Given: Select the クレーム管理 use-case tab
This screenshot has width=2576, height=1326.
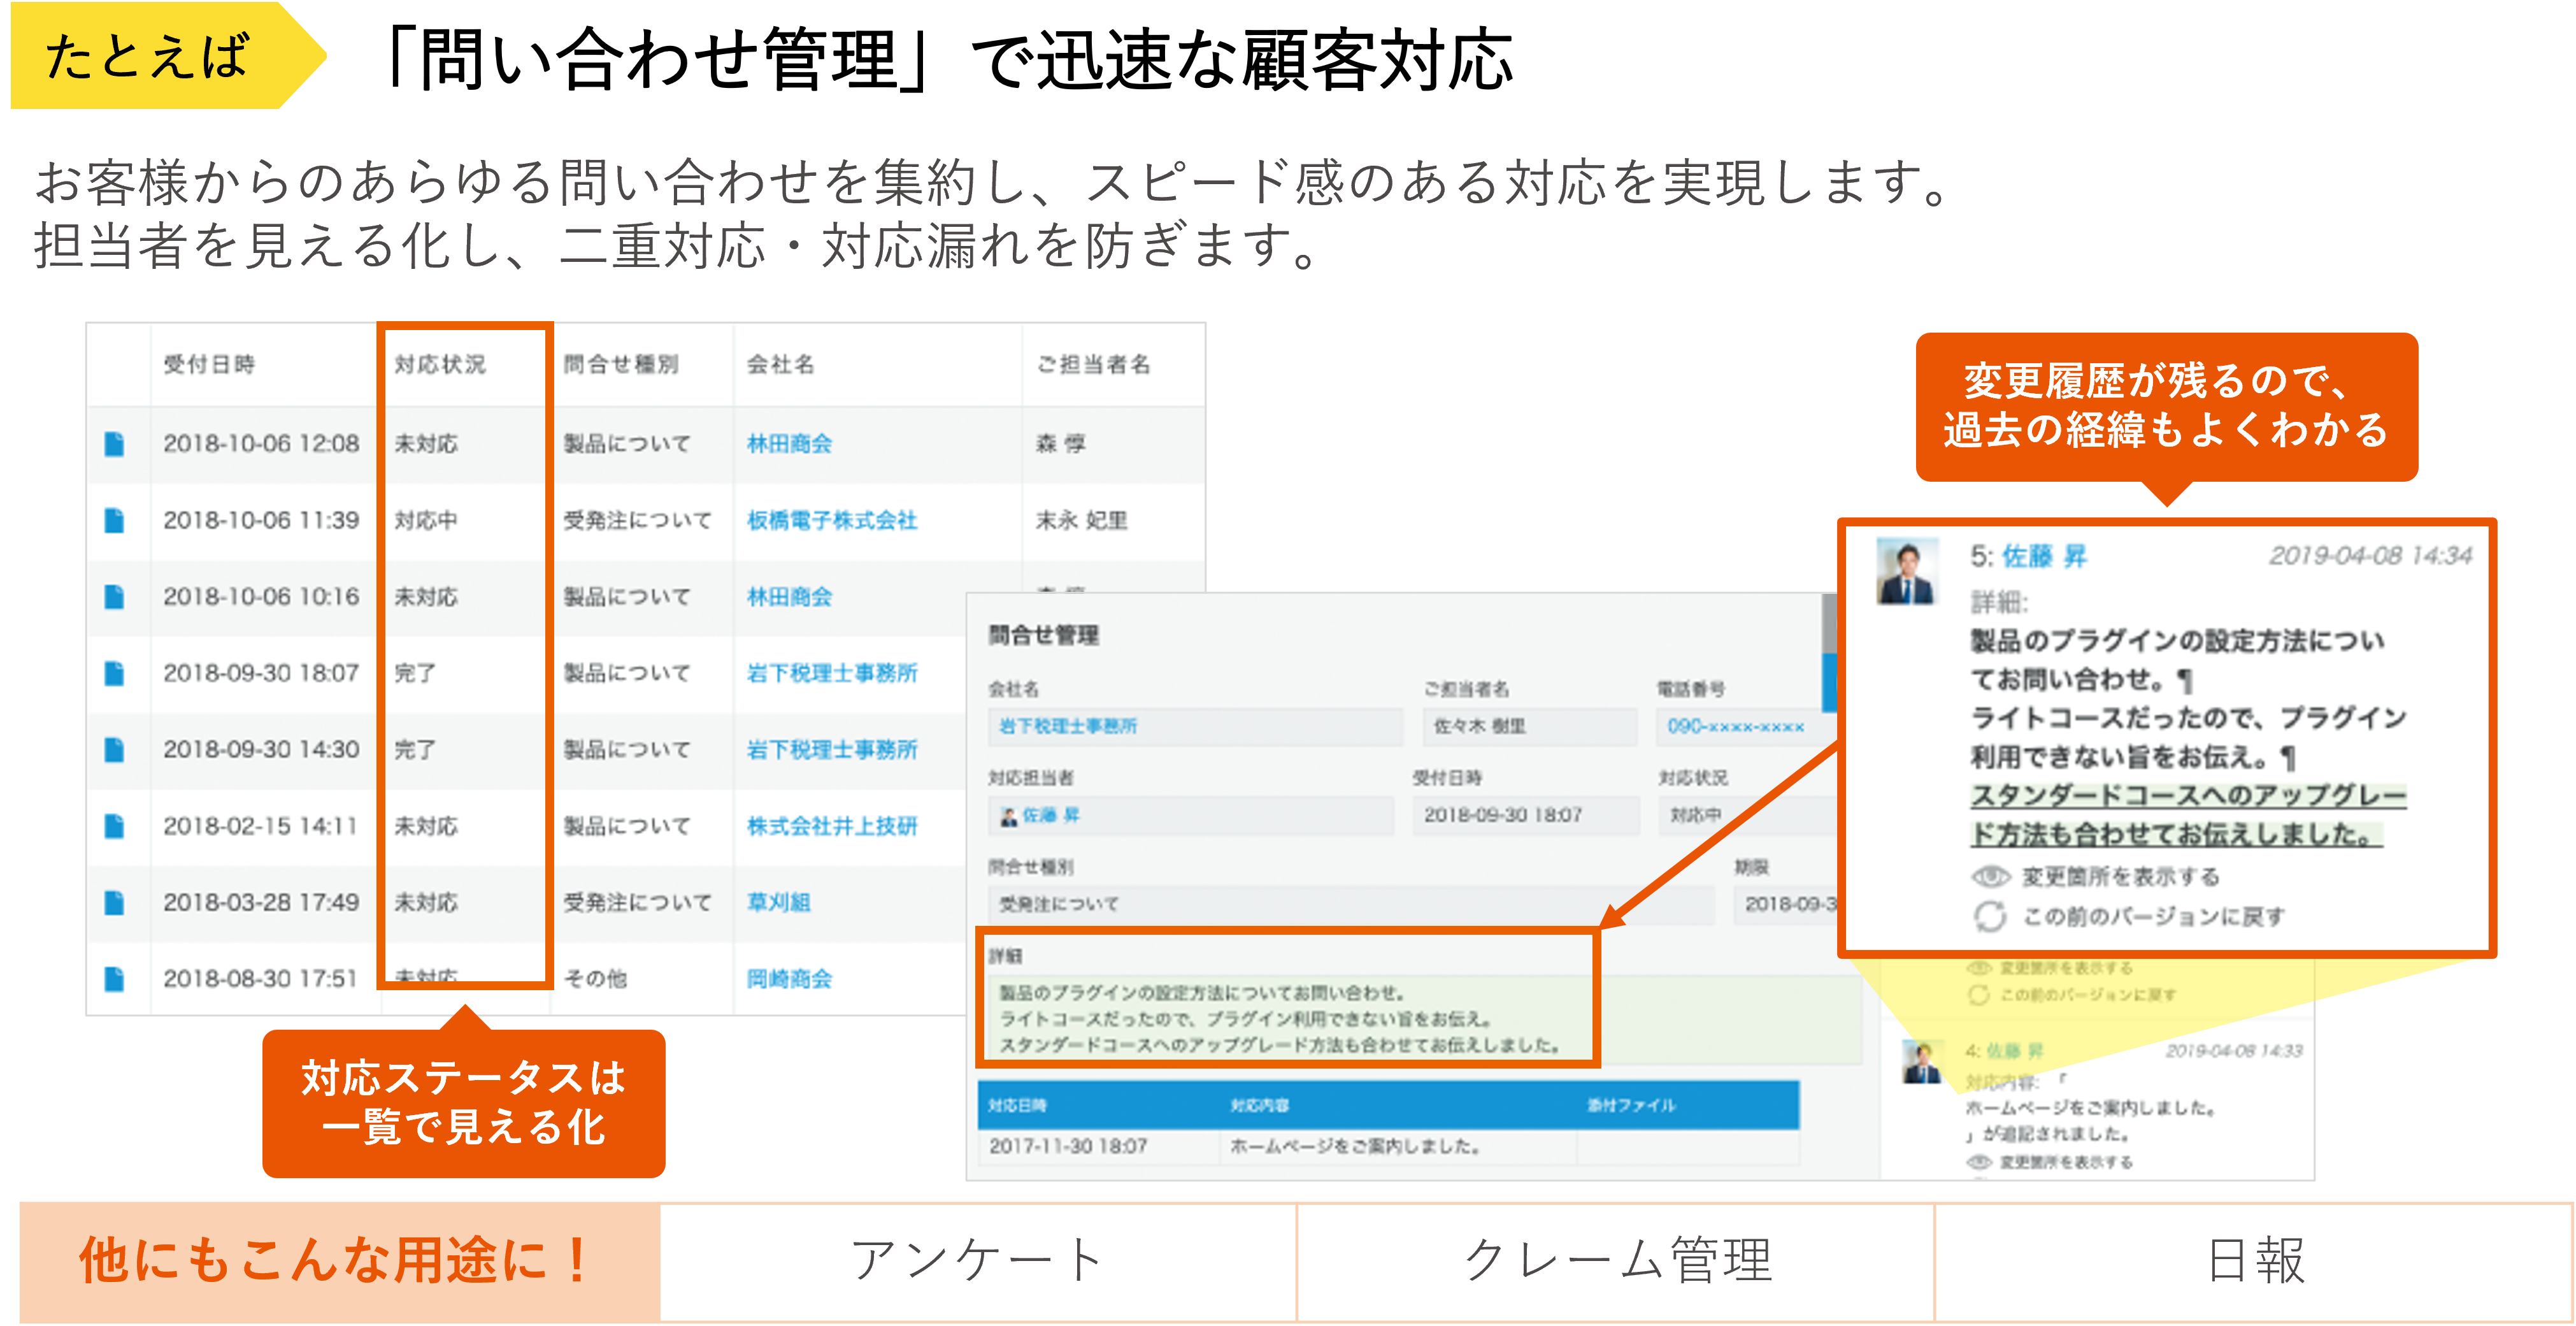Looking at the screenshot, I should (x=1615, y=1261).
